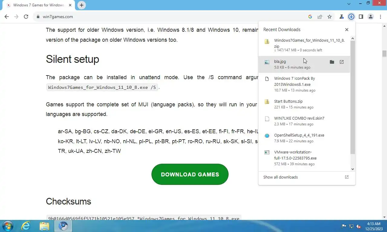Click the Checksums heading
387x232 pixels.
[68, 201]
